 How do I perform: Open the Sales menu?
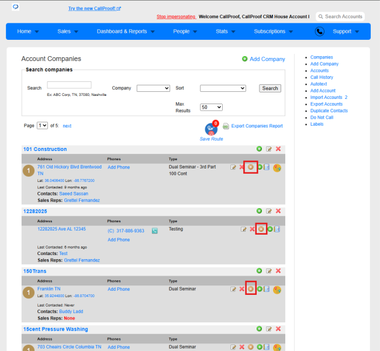tap(68, 31)
